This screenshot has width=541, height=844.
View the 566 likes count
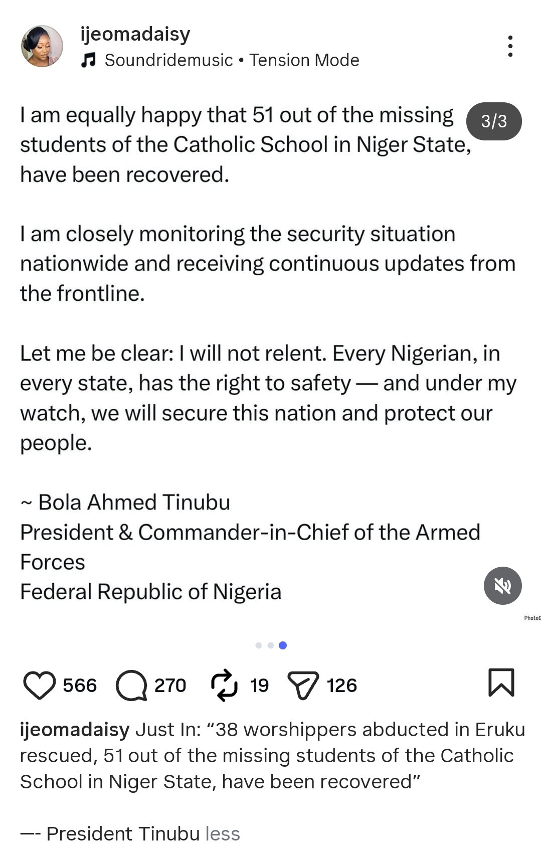[80, 685]
